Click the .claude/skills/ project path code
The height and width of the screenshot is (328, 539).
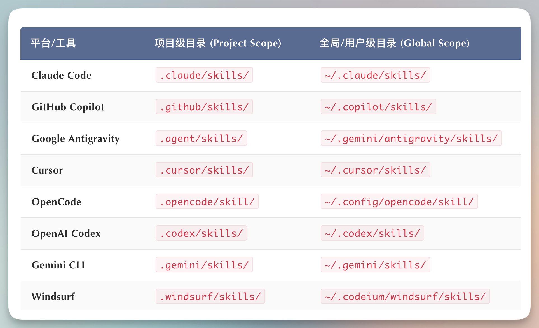click(204, 75)
